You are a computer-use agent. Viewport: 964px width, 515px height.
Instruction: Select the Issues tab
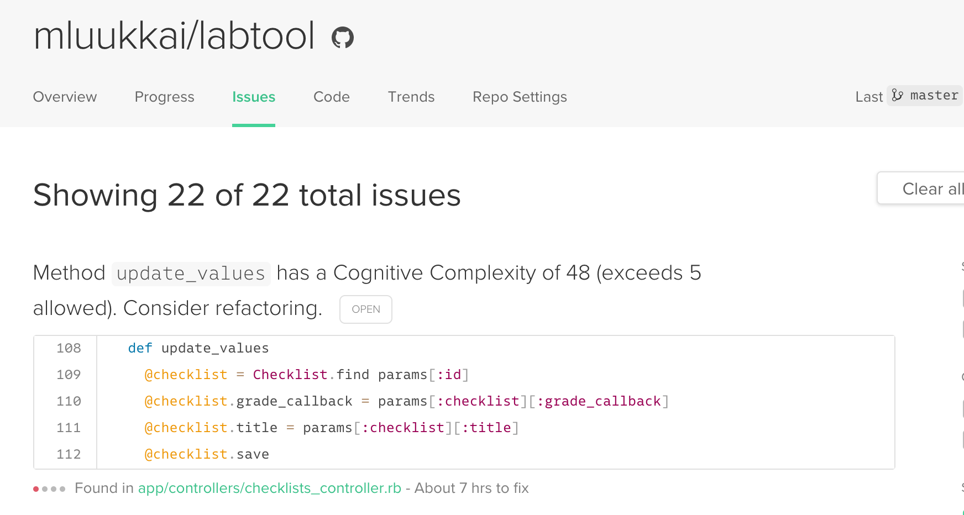pyautogui.click(x=253, y=97)
